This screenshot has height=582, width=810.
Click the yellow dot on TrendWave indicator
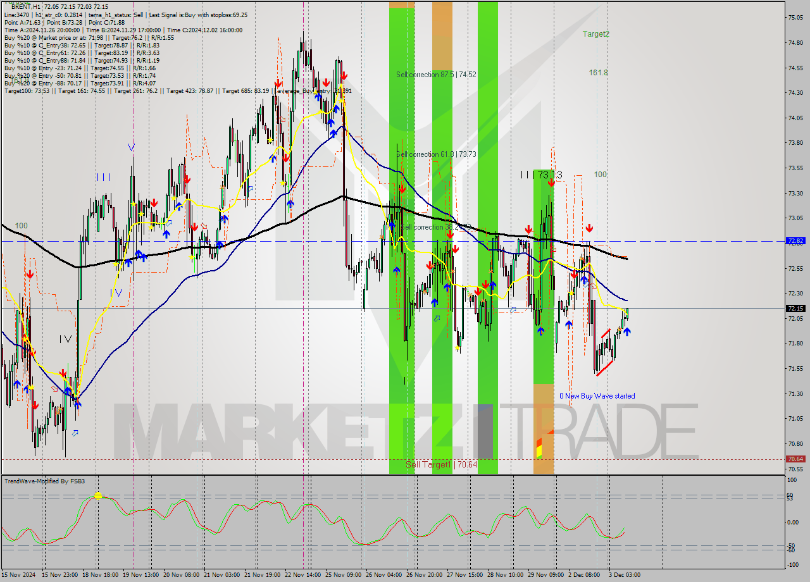click(x=98, y=496)
